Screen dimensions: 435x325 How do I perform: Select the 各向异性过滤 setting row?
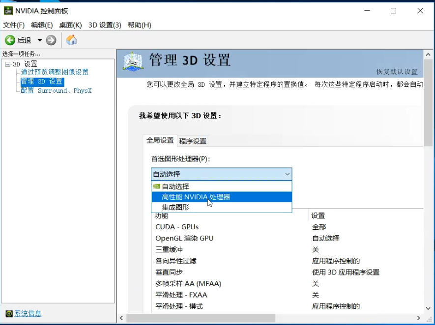(x=288, y=261)
